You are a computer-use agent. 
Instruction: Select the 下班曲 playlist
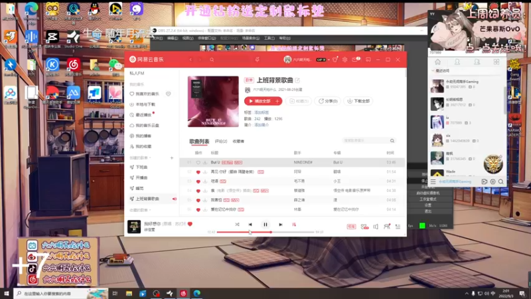139,167
